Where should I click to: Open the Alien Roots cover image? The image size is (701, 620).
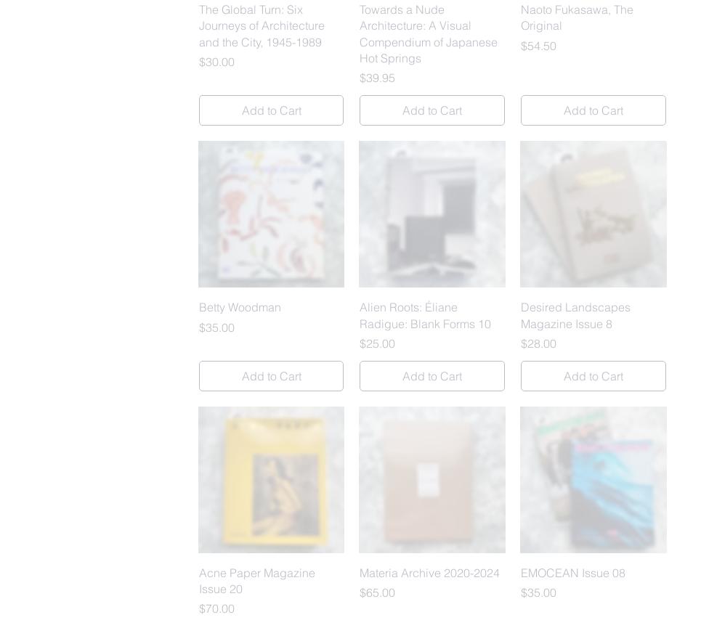(432, 214)
